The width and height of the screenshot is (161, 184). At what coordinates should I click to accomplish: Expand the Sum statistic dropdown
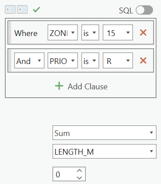click(x=105, y=133)
